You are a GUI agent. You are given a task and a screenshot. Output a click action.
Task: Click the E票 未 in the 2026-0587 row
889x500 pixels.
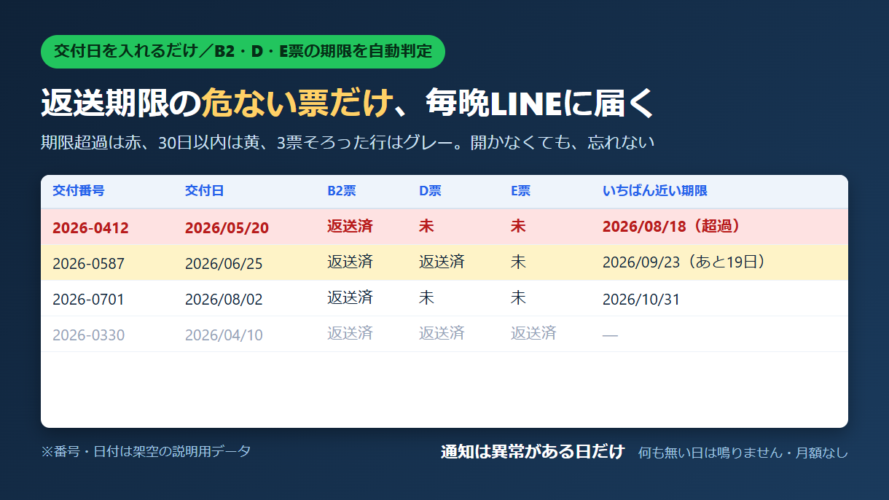[518, 262]
